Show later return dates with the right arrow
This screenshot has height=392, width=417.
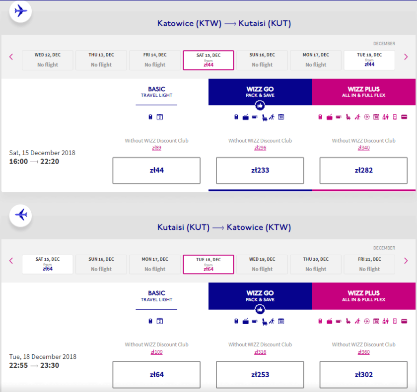pos(406,261)
